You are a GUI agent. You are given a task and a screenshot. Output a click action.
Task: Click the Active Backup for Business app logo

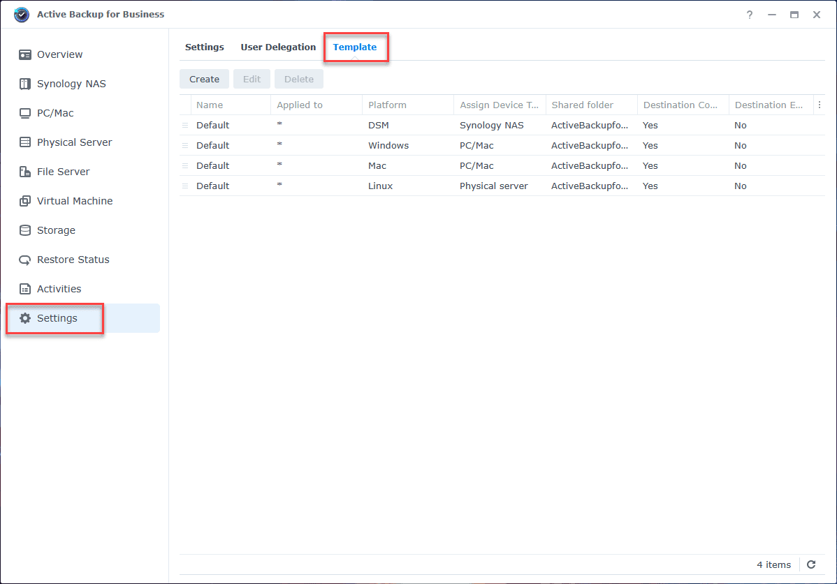click(x=22, y=15)
